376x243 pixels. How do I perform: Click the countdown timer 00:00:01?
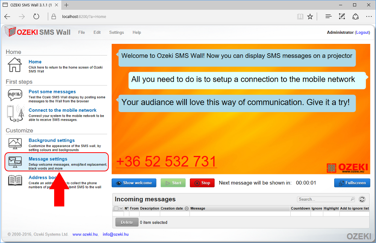(x=306, y=183)
